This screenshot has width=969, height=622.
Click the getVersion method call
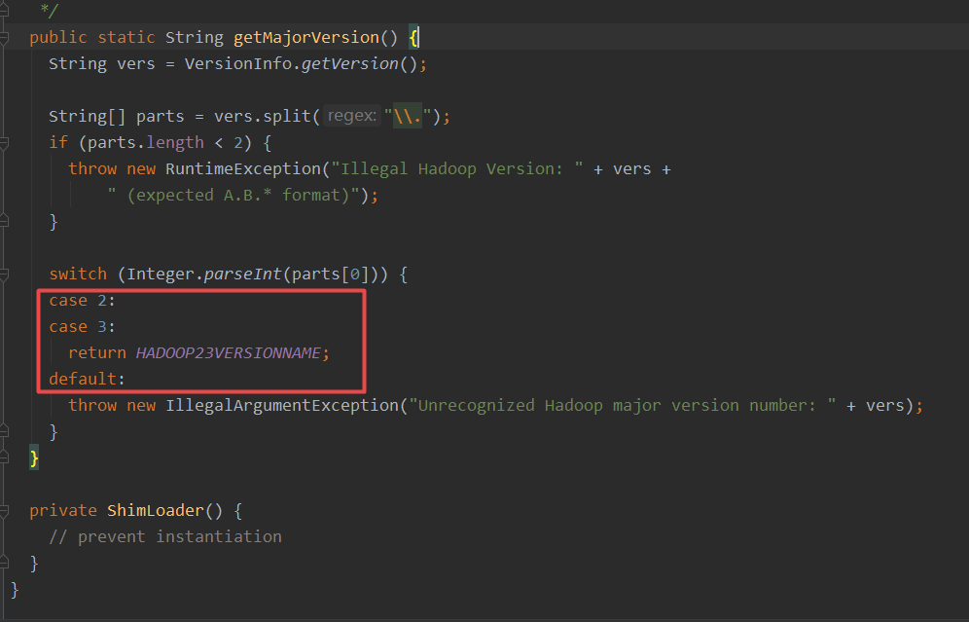pos(350,63)
